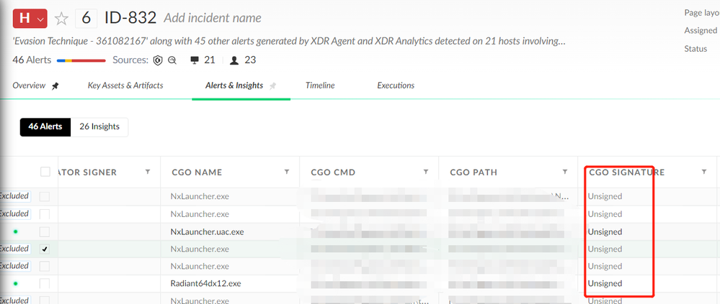The height and width of the screenshot is (304, 720).
Task: Check the Radiant64dx12.exe row checkbox
Action: (x=45, y=283)
